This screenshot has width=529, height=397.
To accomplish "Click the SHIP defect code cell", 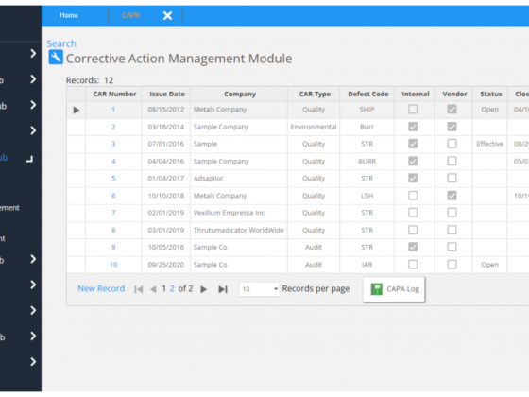I will point(367,110).
